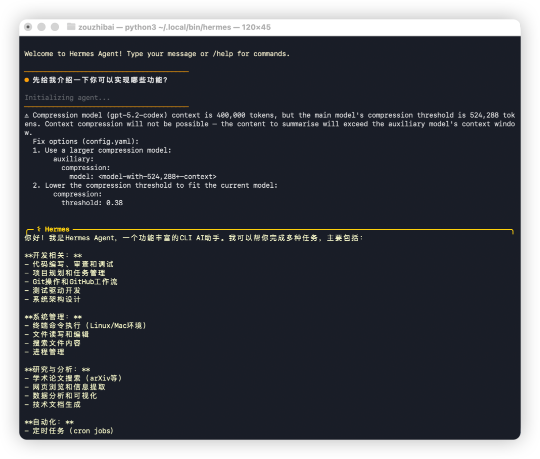Viewport: 540px width, 459px height.
Task: Select the Hermes lightning icon in the response header
Action: coord(40,229)
